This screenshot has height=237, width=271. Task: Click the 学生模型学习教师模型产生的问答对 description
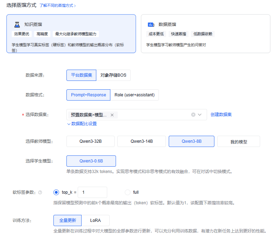(176, 45)
